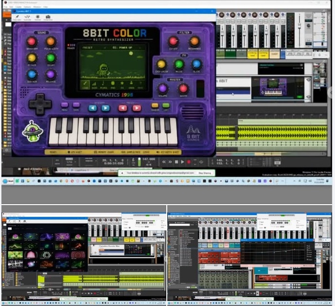This screenshot has width=335, height=306.
Task: Click the purple Menu button
Action: point(65,105)
